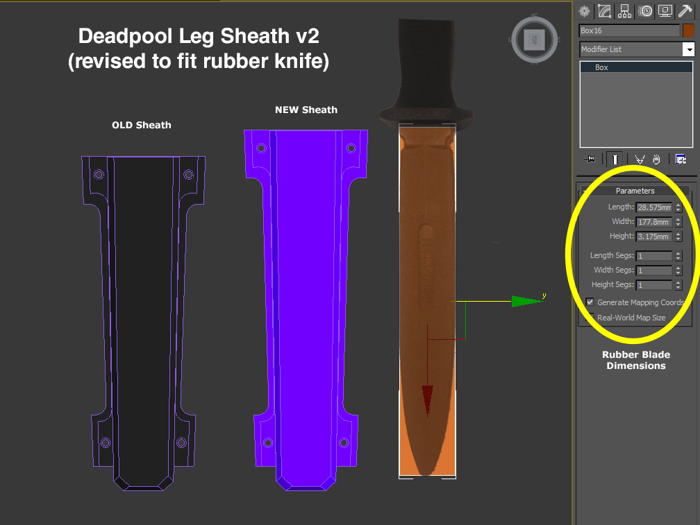
Task: Click the Length value field
Action: pos(654,207)
